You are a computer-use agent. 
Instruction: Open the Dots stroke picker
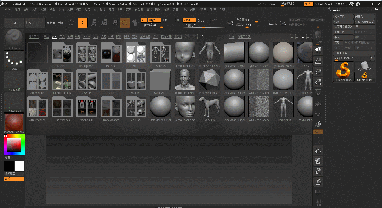click(14, 60)
